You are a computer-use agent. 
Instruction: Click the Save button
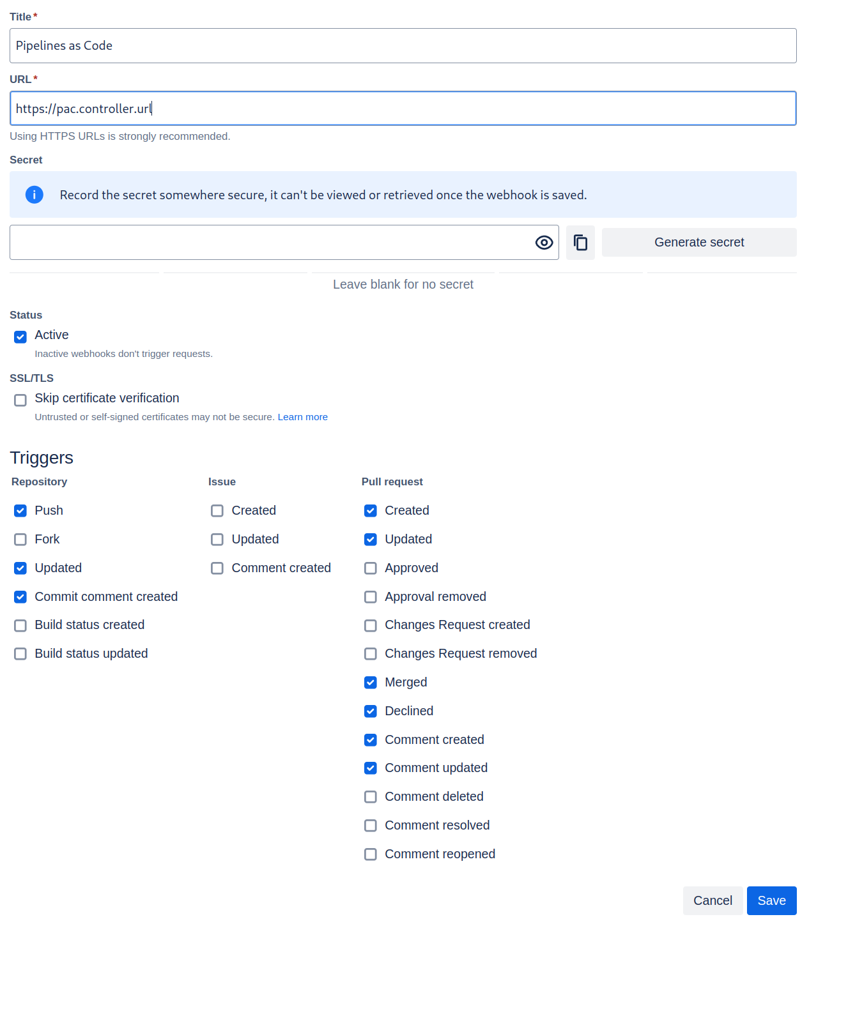pyautogui.click(x=771, y=900)
